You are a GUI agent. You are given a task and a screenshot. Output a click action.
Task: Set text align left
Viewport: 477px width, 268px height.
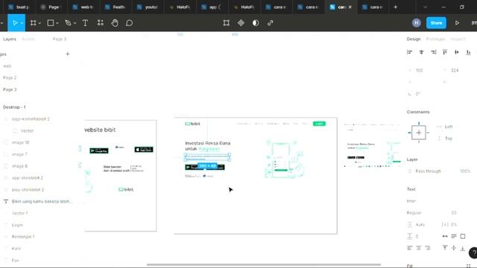pyautogui.click(x=410, y=248)
